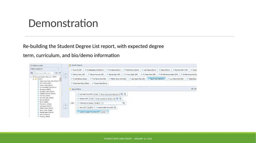Open the search options arrow next to binoculars
Viewport: 256px width, 143px height.
point(34,73)
